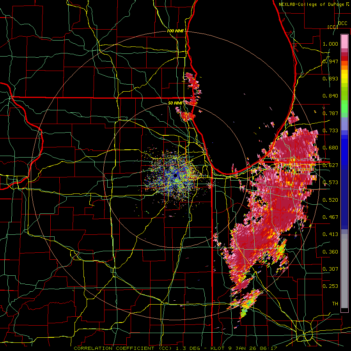Screen dimensions: 351x351
Task: Pick the periwinkle light-blue swatch on the scale
Action: tap(344, 124)
